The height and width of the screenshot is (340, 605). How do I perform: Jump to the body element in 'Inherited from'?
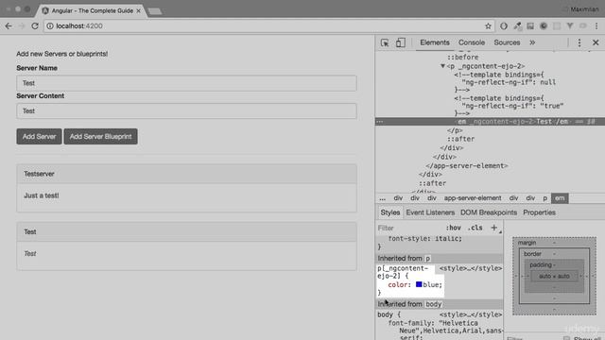(x=433, y=304)
